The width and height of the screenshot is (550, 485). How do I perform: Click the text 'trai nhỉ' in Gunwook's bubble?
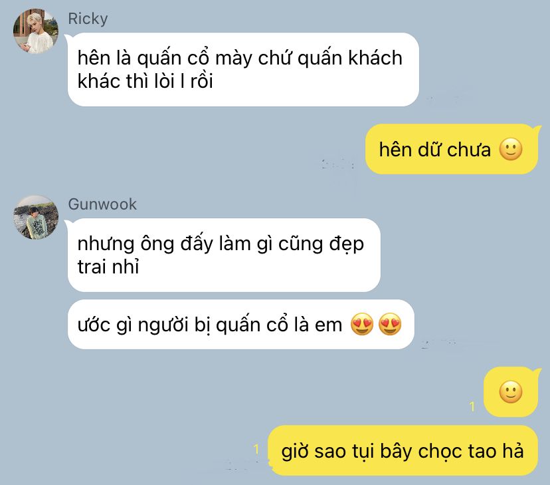(x=108, y=267)
